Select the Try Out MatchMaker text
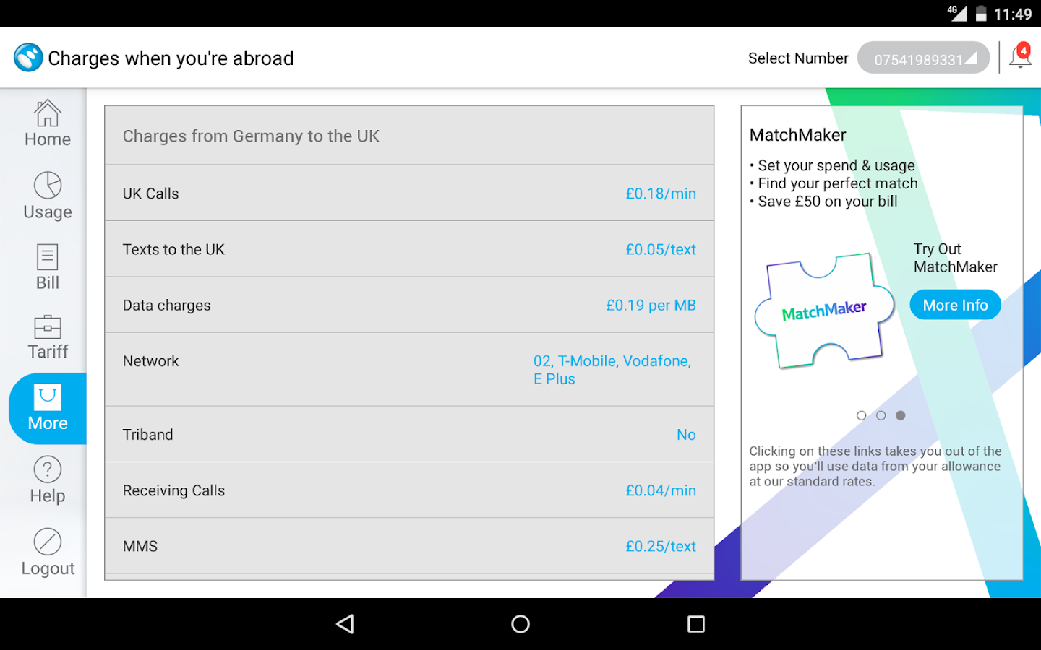Screen dimensions: 1041x650 point(955,258)
